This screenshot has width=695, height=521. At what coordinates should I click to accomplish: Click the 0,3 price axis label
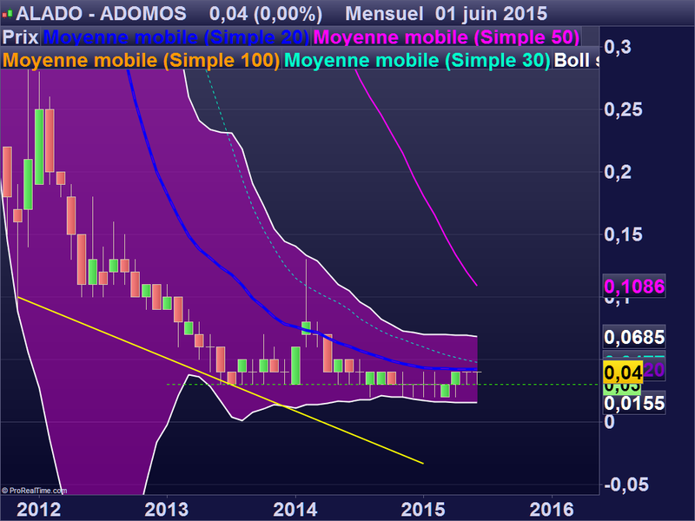[618, 47]
